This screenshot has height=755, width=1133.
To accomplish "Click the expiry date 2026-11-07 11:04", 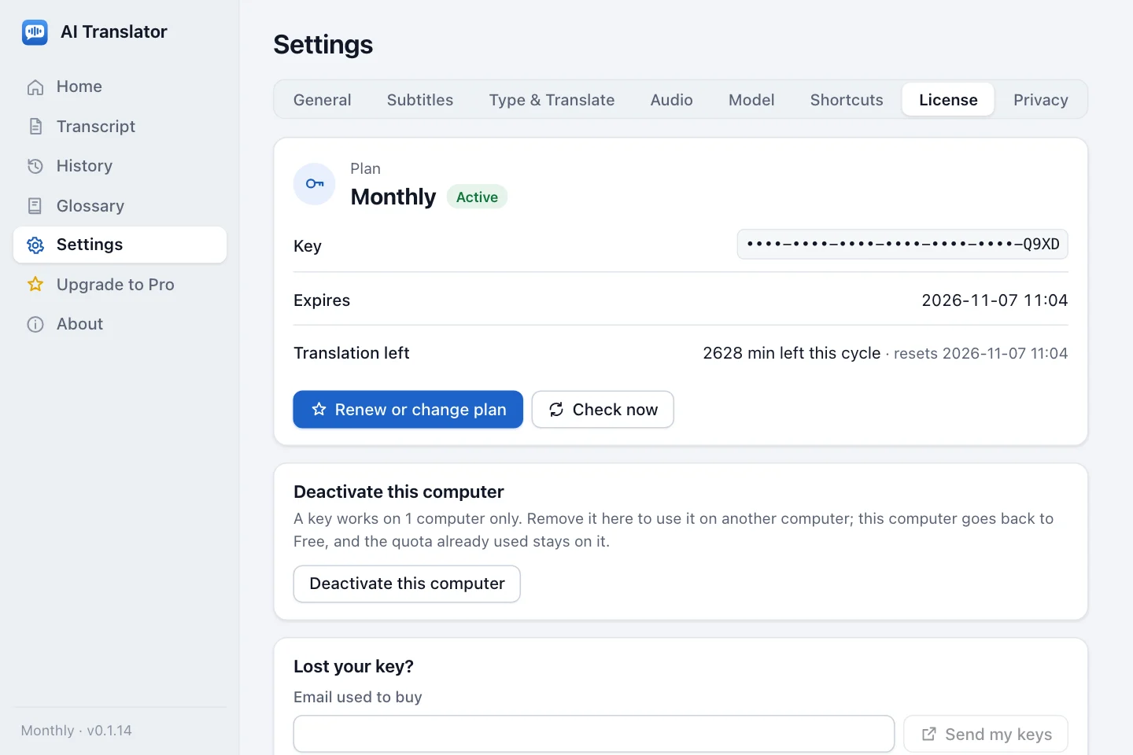I will (995, 300).
